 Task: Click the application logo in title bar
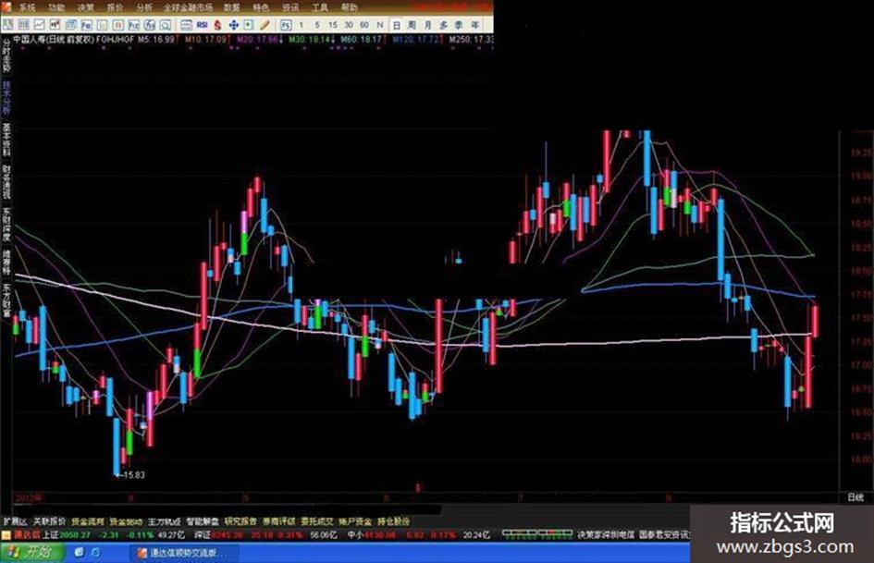click(6, 7)
